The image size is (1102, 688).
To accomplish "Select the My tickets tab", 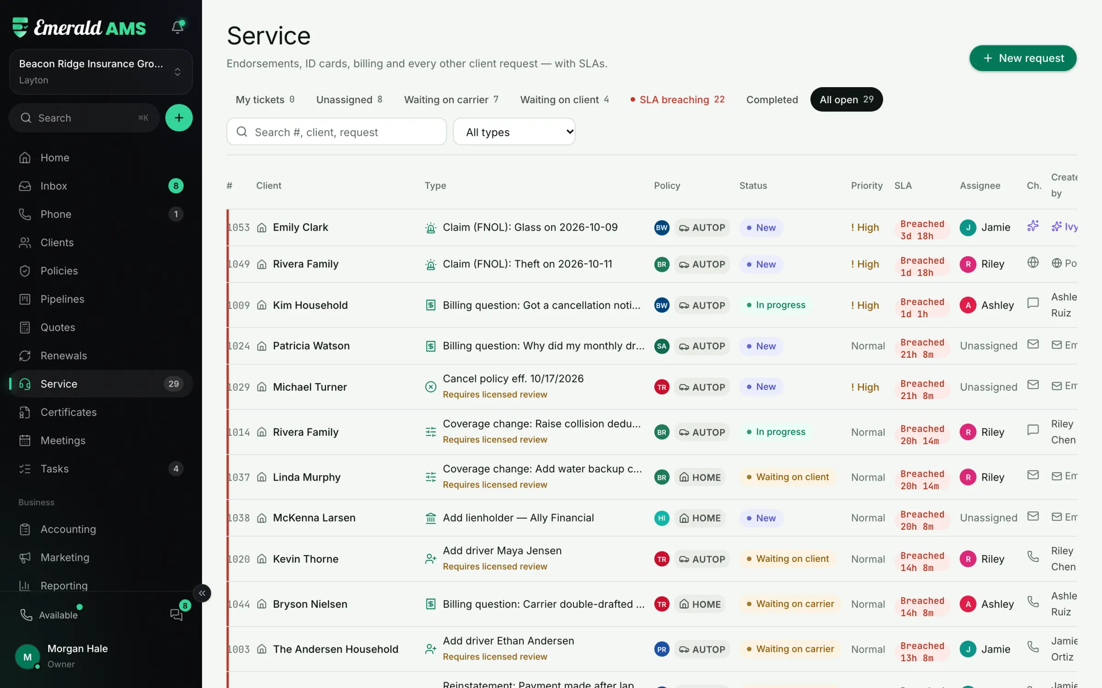I will click(265, 100).
